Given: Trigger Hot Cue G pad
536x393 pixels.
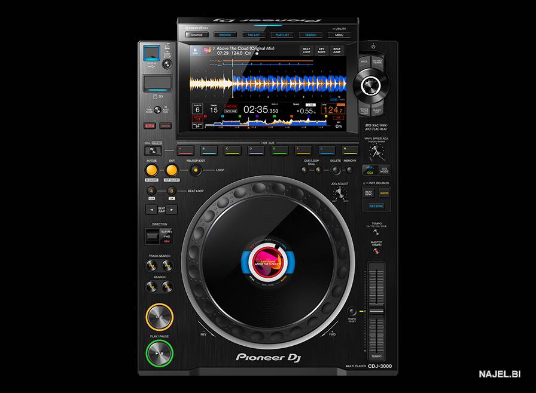Looking at the screenshot, I should pyautogui.click(x=327, y=150).
